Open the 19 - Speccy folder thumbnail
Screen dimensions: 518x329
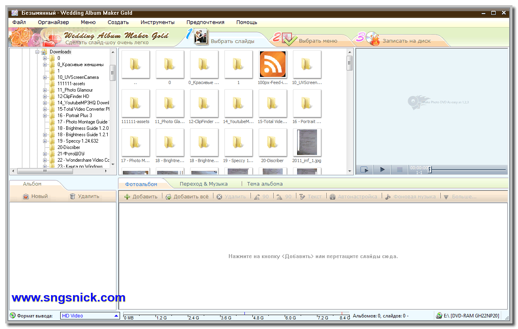click(x=238, y=142)
